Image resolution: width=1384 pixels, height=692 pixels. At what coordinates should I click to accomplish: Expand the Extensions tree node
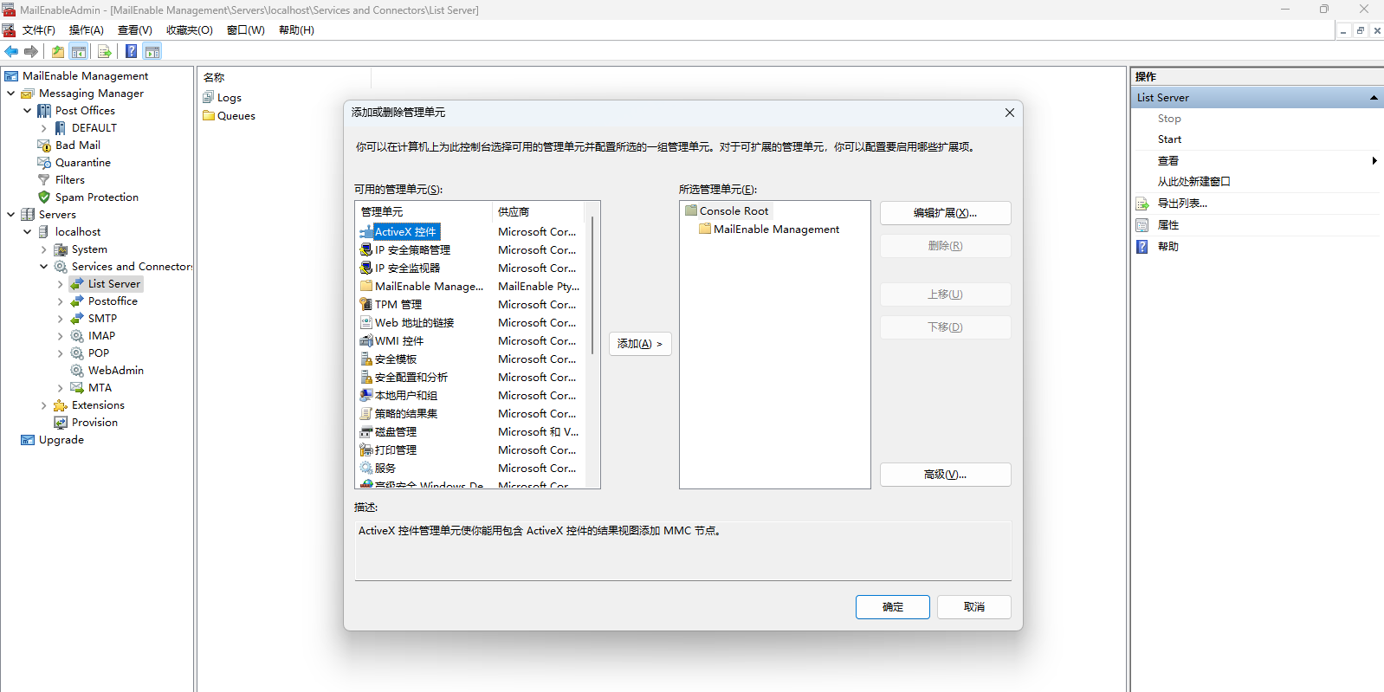[x=43, y=405]
